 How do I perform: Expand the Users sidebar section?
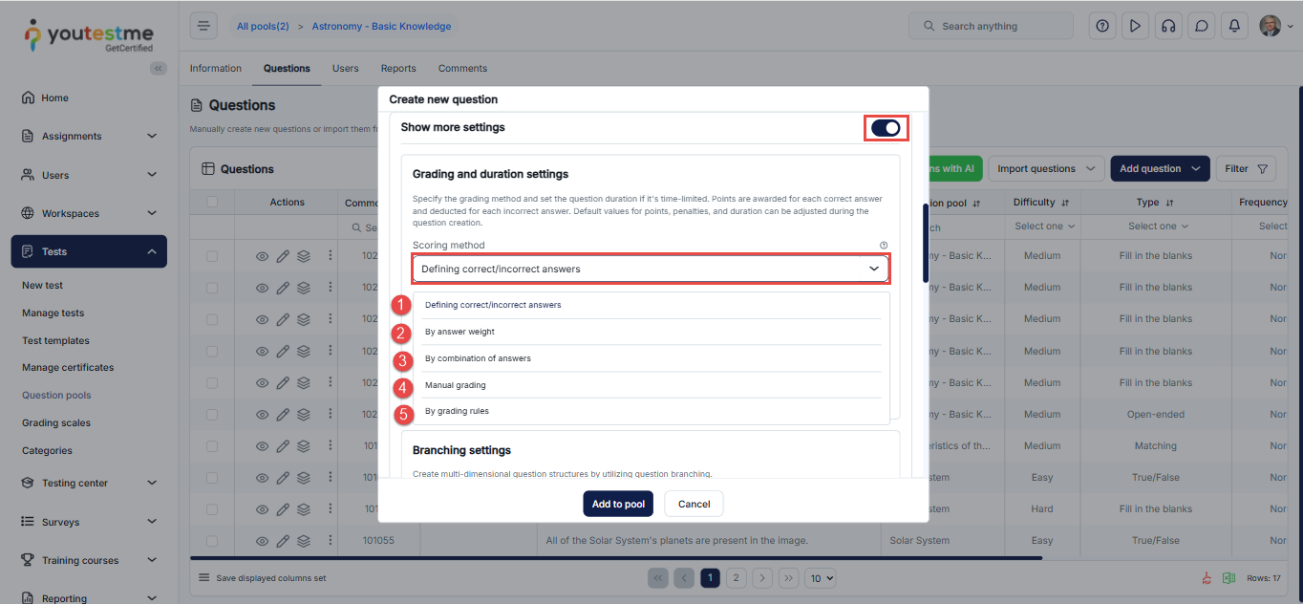89,175
